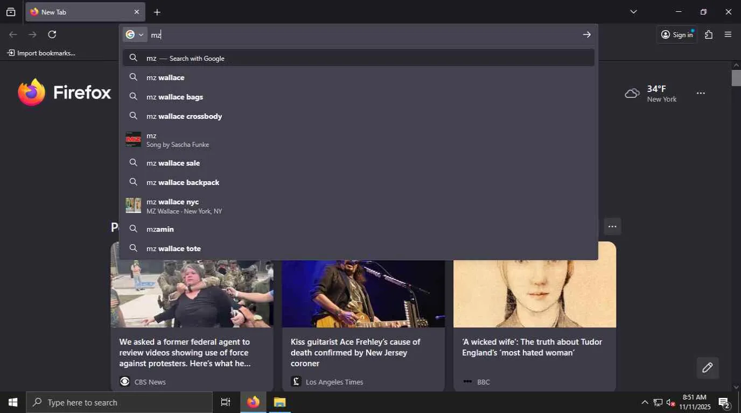Select the 'mz wallace tote' suggestion
741x413 pixels.
[359, 248]
